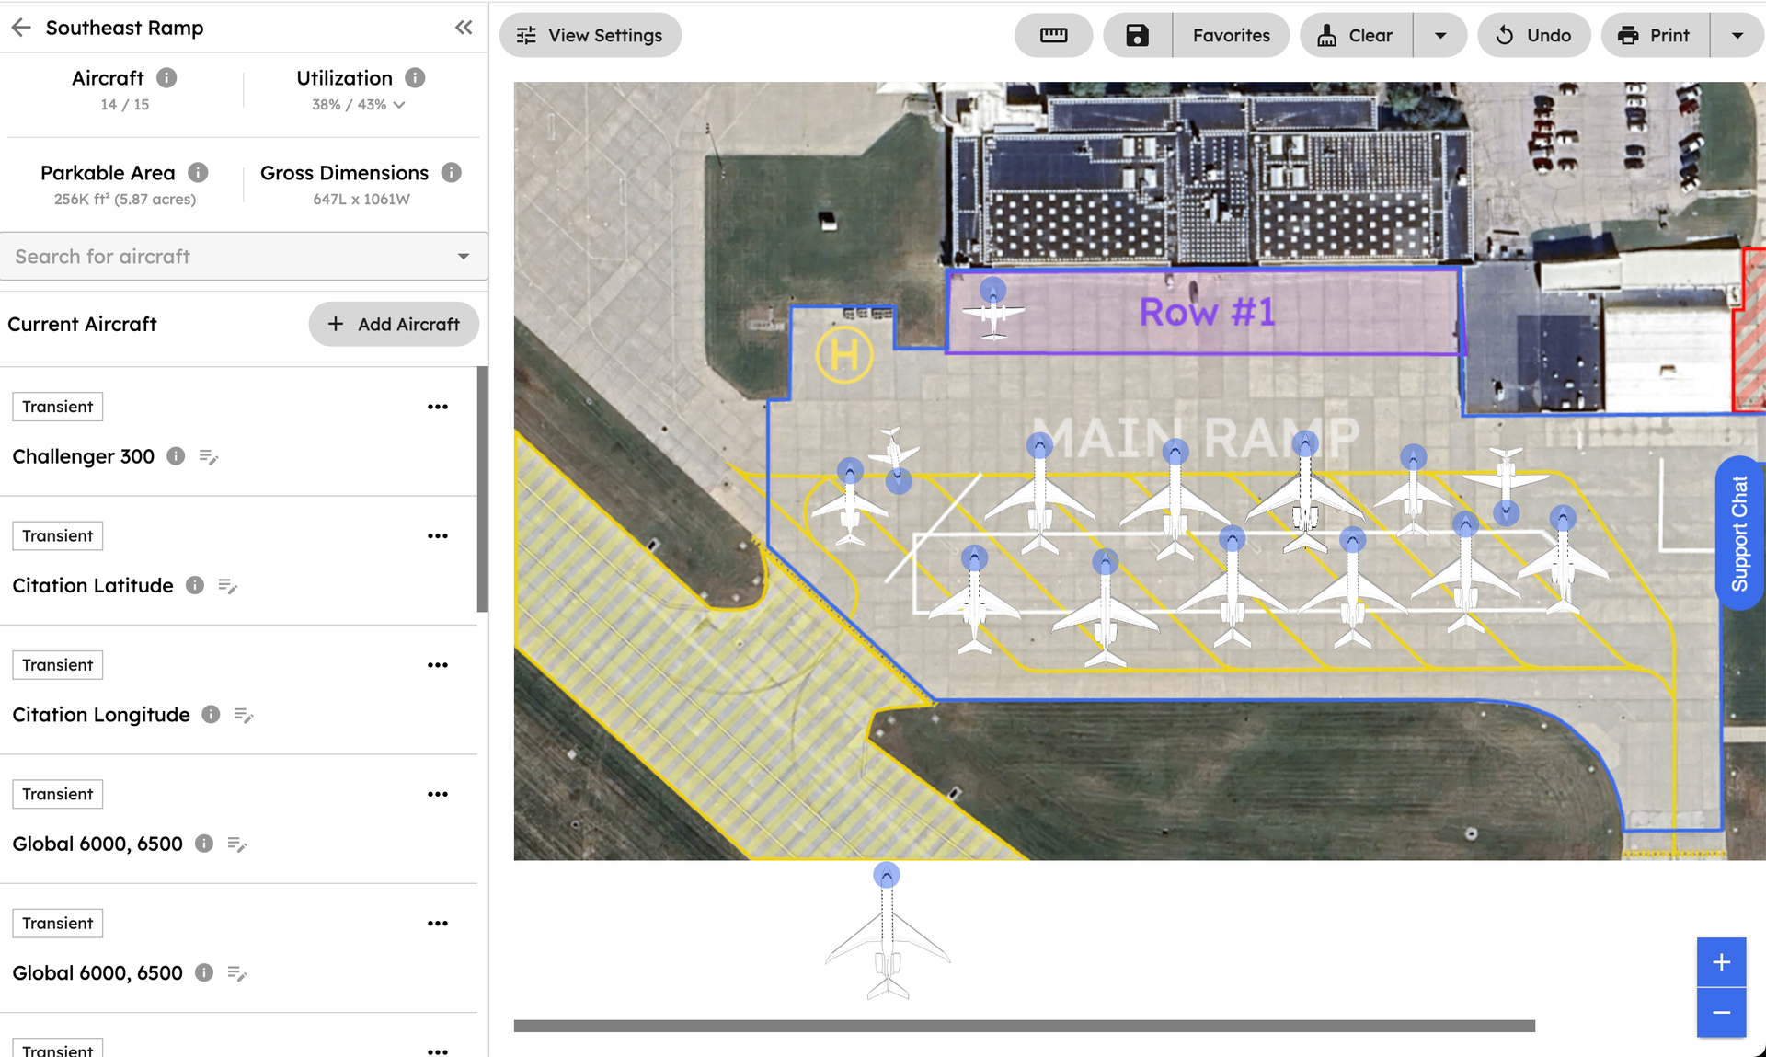Screen dimensions: 1766x1057
Task: Click the Clear button
Action: tap(1356, 35)
